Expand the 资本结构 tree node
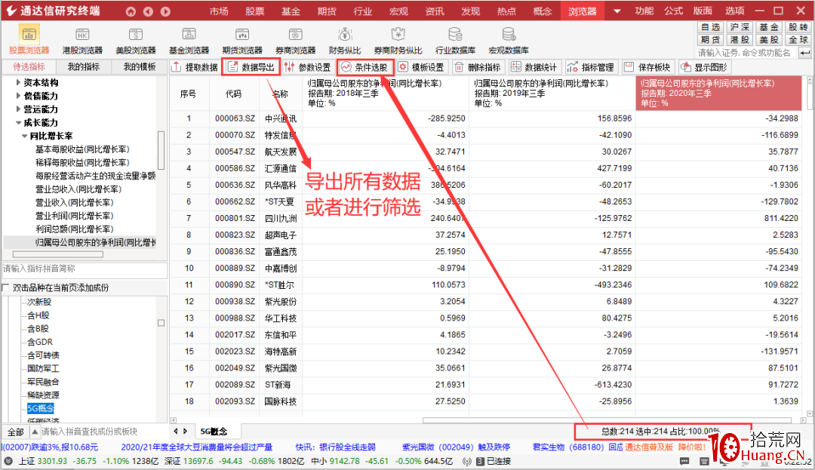Image resolution: width=815 pixels, height=470 pixels. pyautogui.click(x=18, y=82)
